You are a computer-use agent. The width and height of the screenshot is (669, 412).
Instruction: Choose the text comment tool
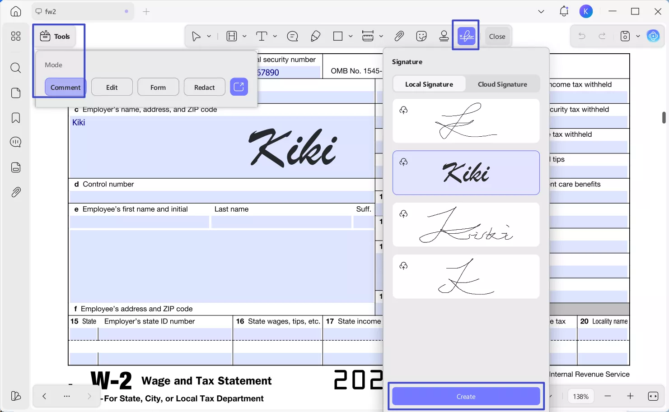[x=262, y=37]
